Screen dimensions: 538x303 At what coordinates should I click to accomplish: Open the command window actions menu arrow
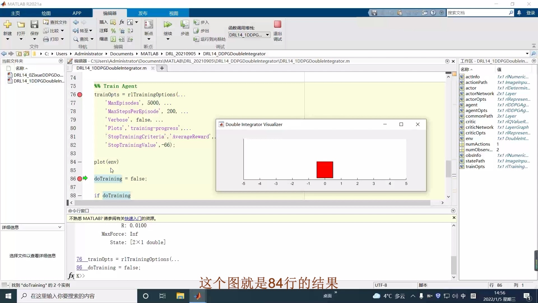[453, 211]
